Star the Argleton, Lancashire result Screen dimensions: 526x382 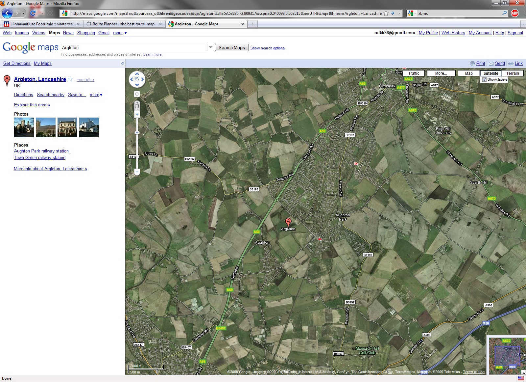pos(70,79)
